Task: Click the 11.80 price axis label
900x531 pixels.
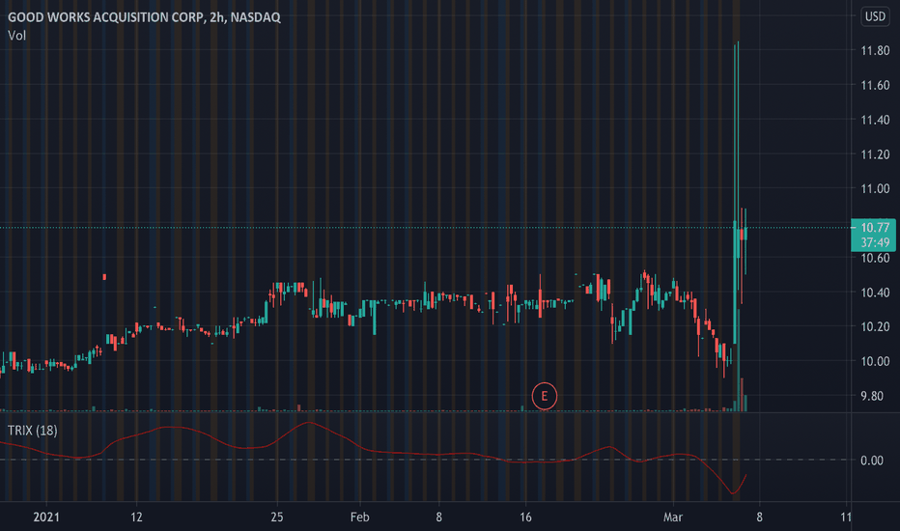Action: 875,50
